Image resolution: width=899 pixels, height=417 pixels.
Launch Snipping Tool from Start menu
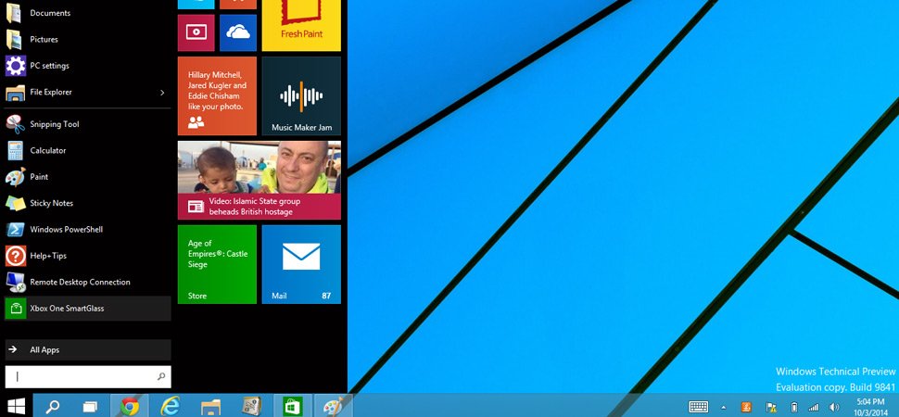[88, 124]
